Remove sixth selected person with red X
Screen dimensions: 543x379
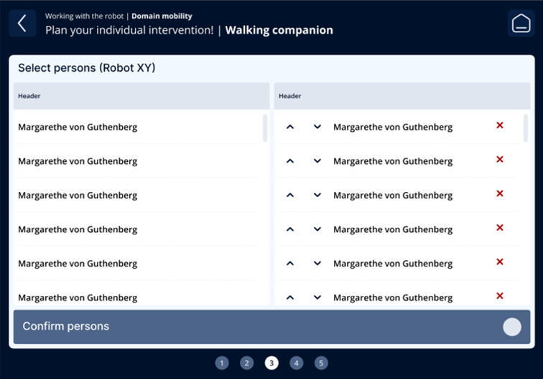[x=500, y=296]
